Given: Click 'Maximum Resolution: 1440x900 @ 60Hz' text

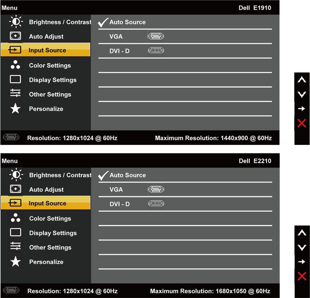Looking at the screenshot, I should (213, 138).
